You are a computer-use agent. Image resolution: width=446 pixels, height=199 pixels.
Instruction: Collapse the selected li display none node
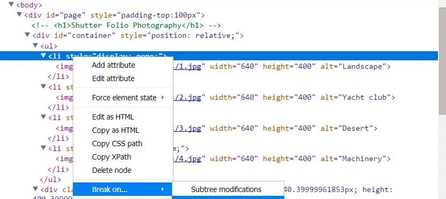(x=43, y=55)
